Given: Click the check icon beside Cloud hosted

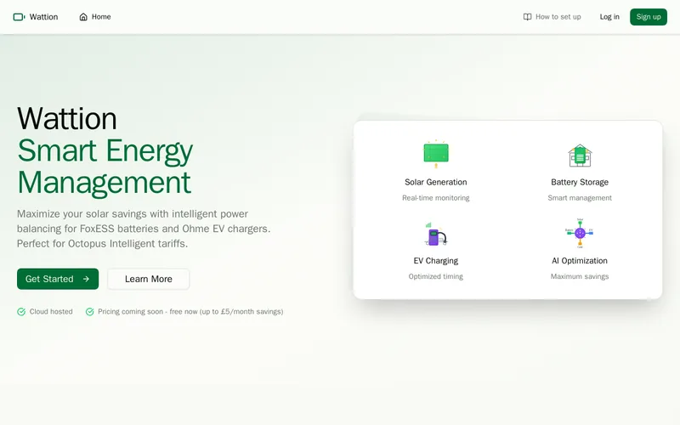Looking at the screenshot, I should coord(21,311).
